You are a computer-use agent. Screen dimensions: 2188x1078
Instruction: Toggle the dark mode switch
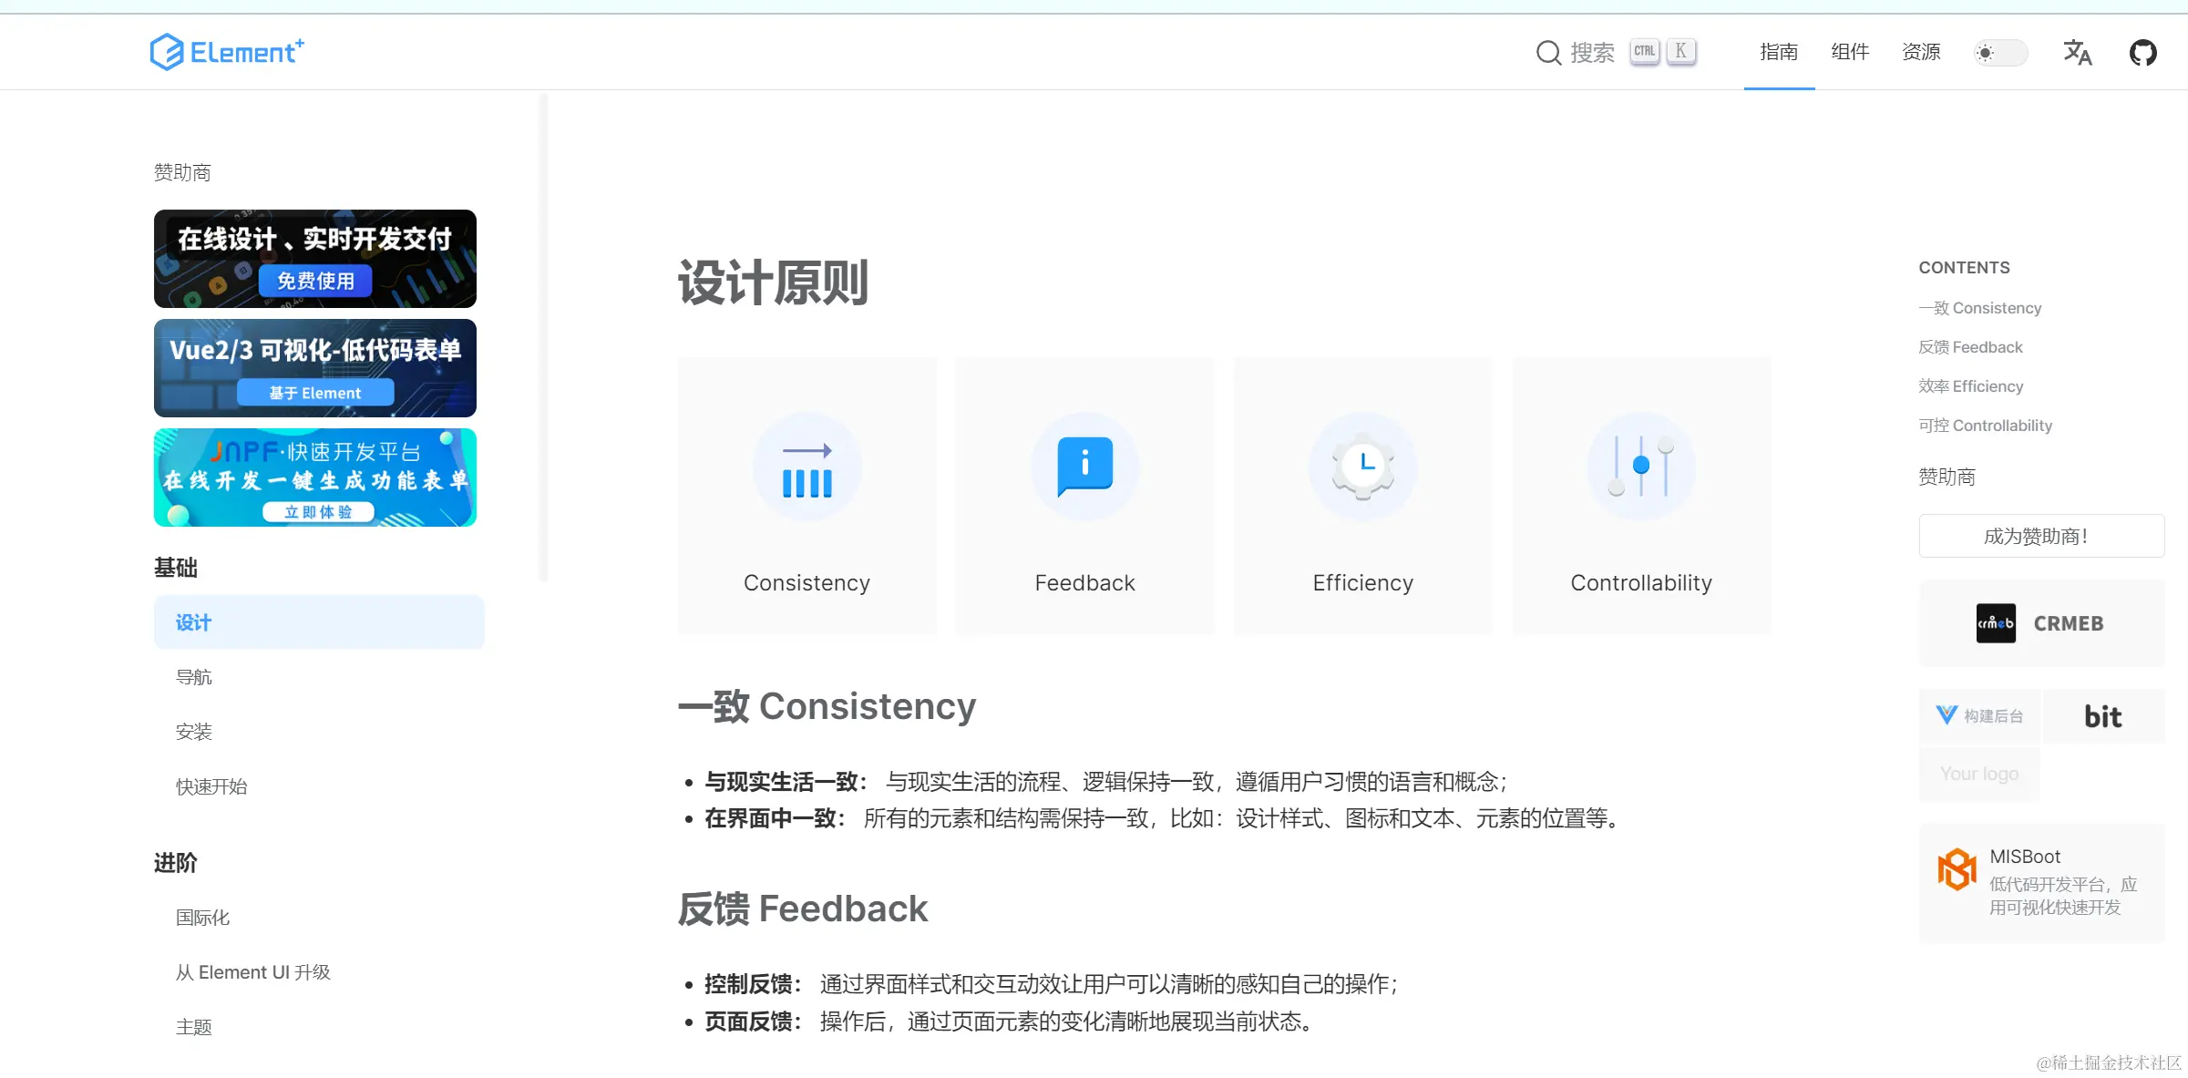coord(2000,53)
